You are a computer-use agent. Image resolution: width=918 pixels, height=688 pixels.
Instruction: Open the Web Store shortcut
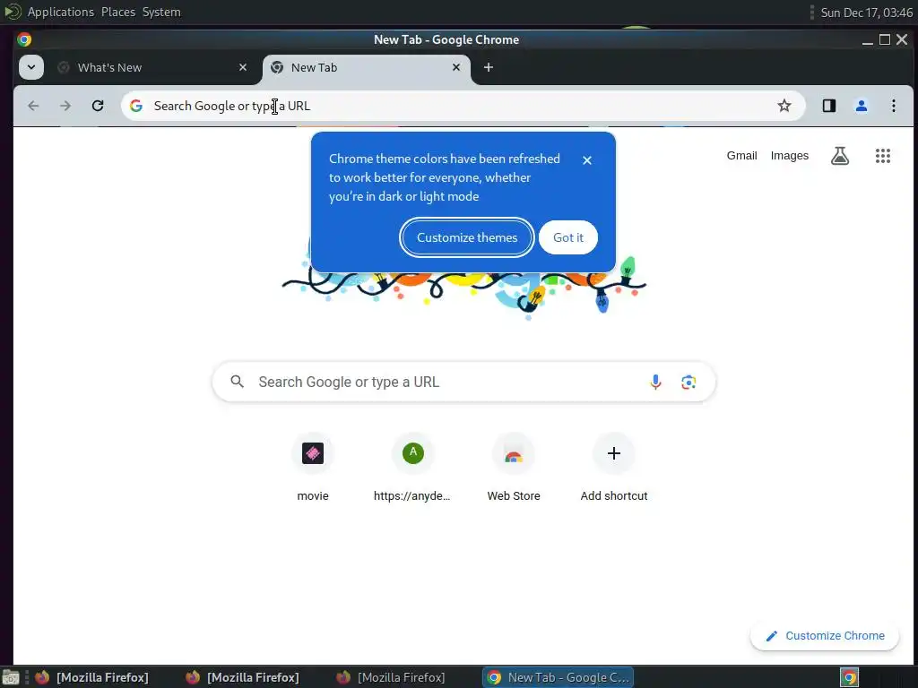click(x=514, y=468)
